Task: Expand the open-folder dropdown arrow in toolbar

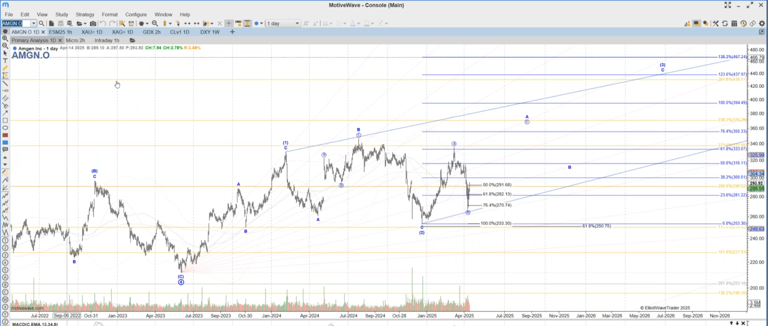Action: pos(85,24)
